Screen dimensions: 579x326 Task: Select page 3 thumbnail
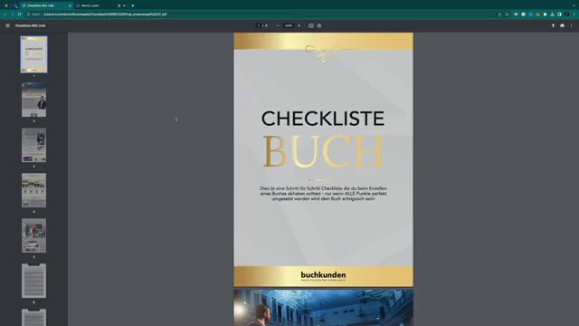coord(33,145)
